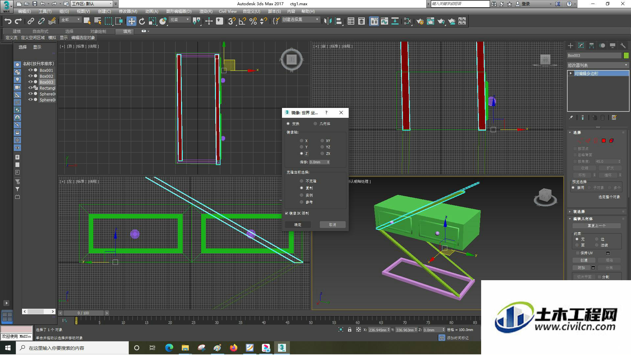Viewport: 631px width, 355px height.
Task: Click the 重复上一个 button
Action: coord(596,226)
